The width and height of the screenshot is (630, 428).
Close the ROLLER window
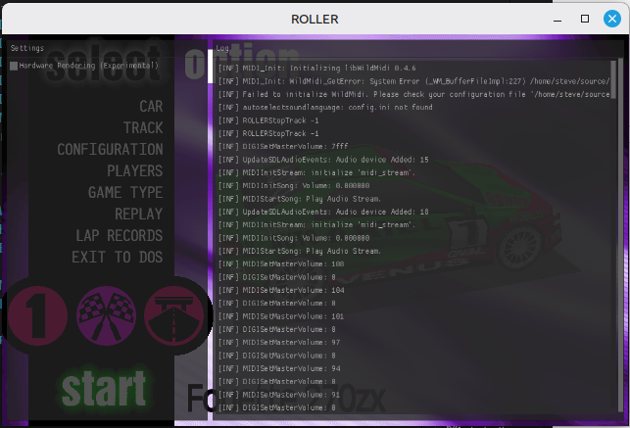(x=612, y=19)
